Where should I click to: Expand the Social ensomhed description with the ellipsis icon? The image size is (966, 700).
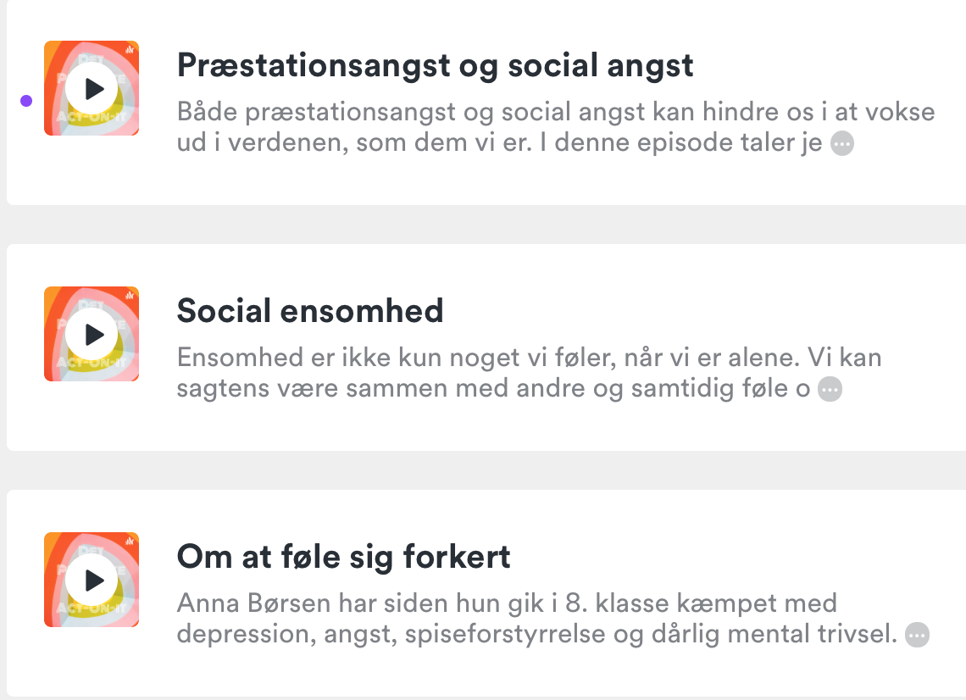coord(830,390)
